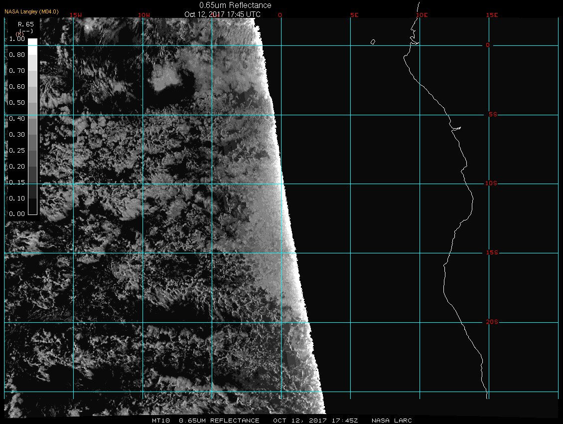Click the 5S latitude label
Viewport: 563px width, 424px height.
[x=493, y=114]
